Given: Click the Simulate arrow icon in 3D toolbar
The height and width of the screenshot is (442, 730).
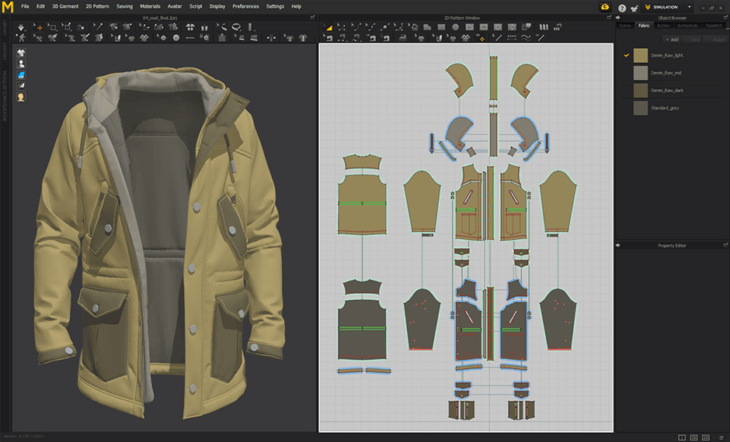Looking at the screenshot, I should click(21, 27).
